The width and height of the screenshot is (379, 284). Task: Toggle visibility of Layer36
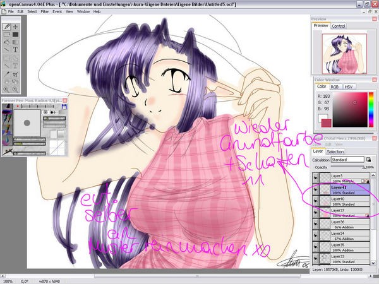click(x=316, y=224)
